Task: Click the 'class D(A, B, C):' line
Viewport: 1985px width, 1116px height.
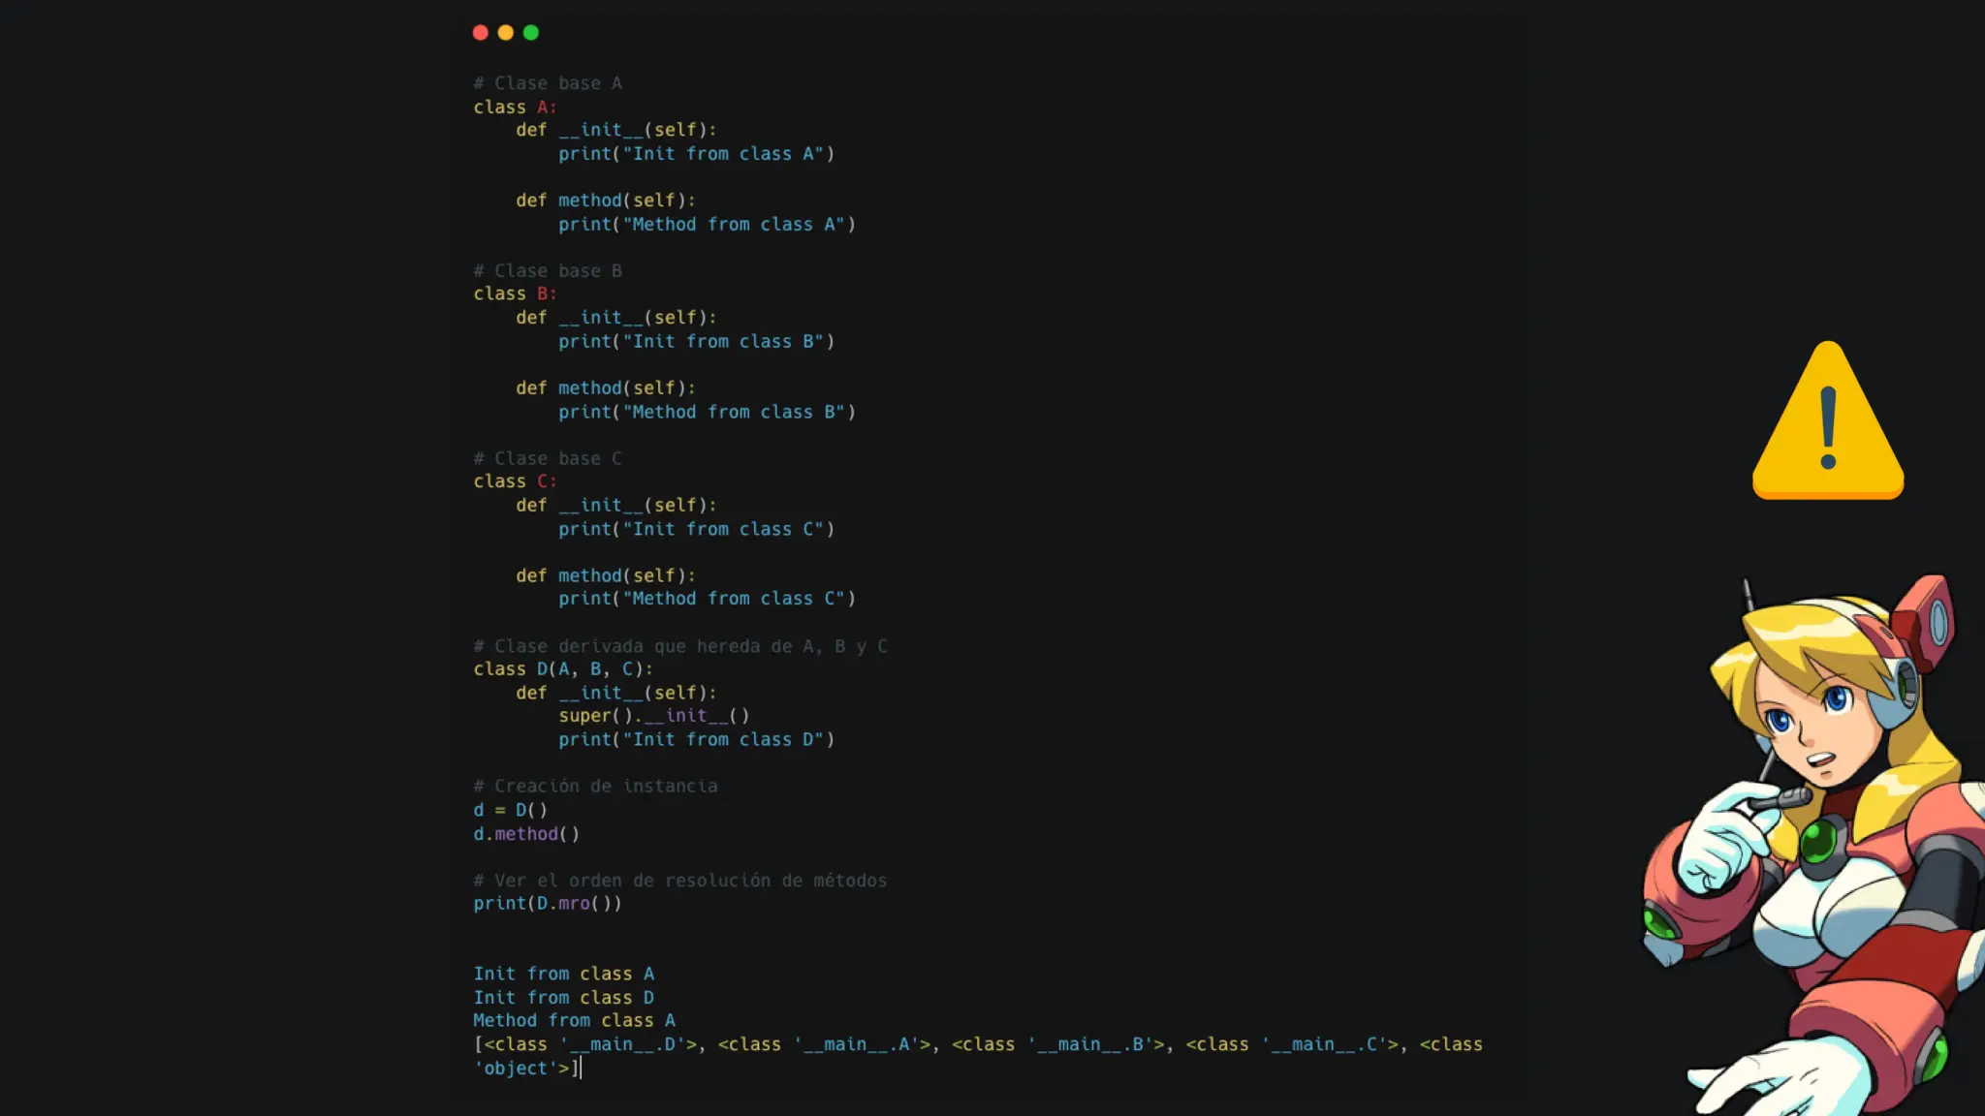Action: click(x=562, y=669)
